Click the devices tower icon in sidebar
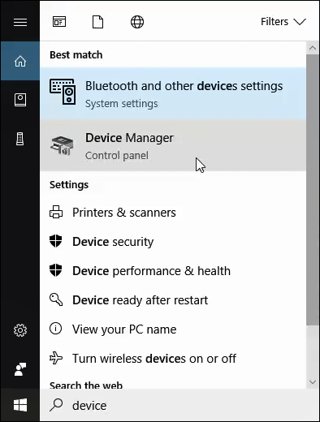This screenshot has height=422, width=320. click(x=20, y=139)
